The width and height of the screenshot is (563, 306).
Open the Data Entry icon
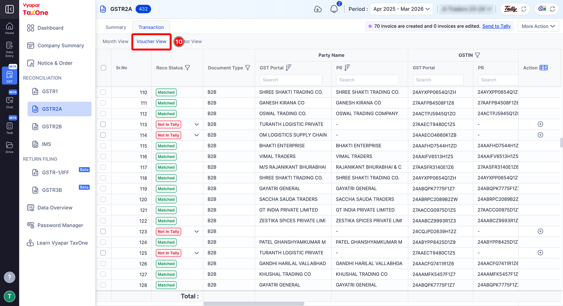pyautogui.click(x=10, y=49)
